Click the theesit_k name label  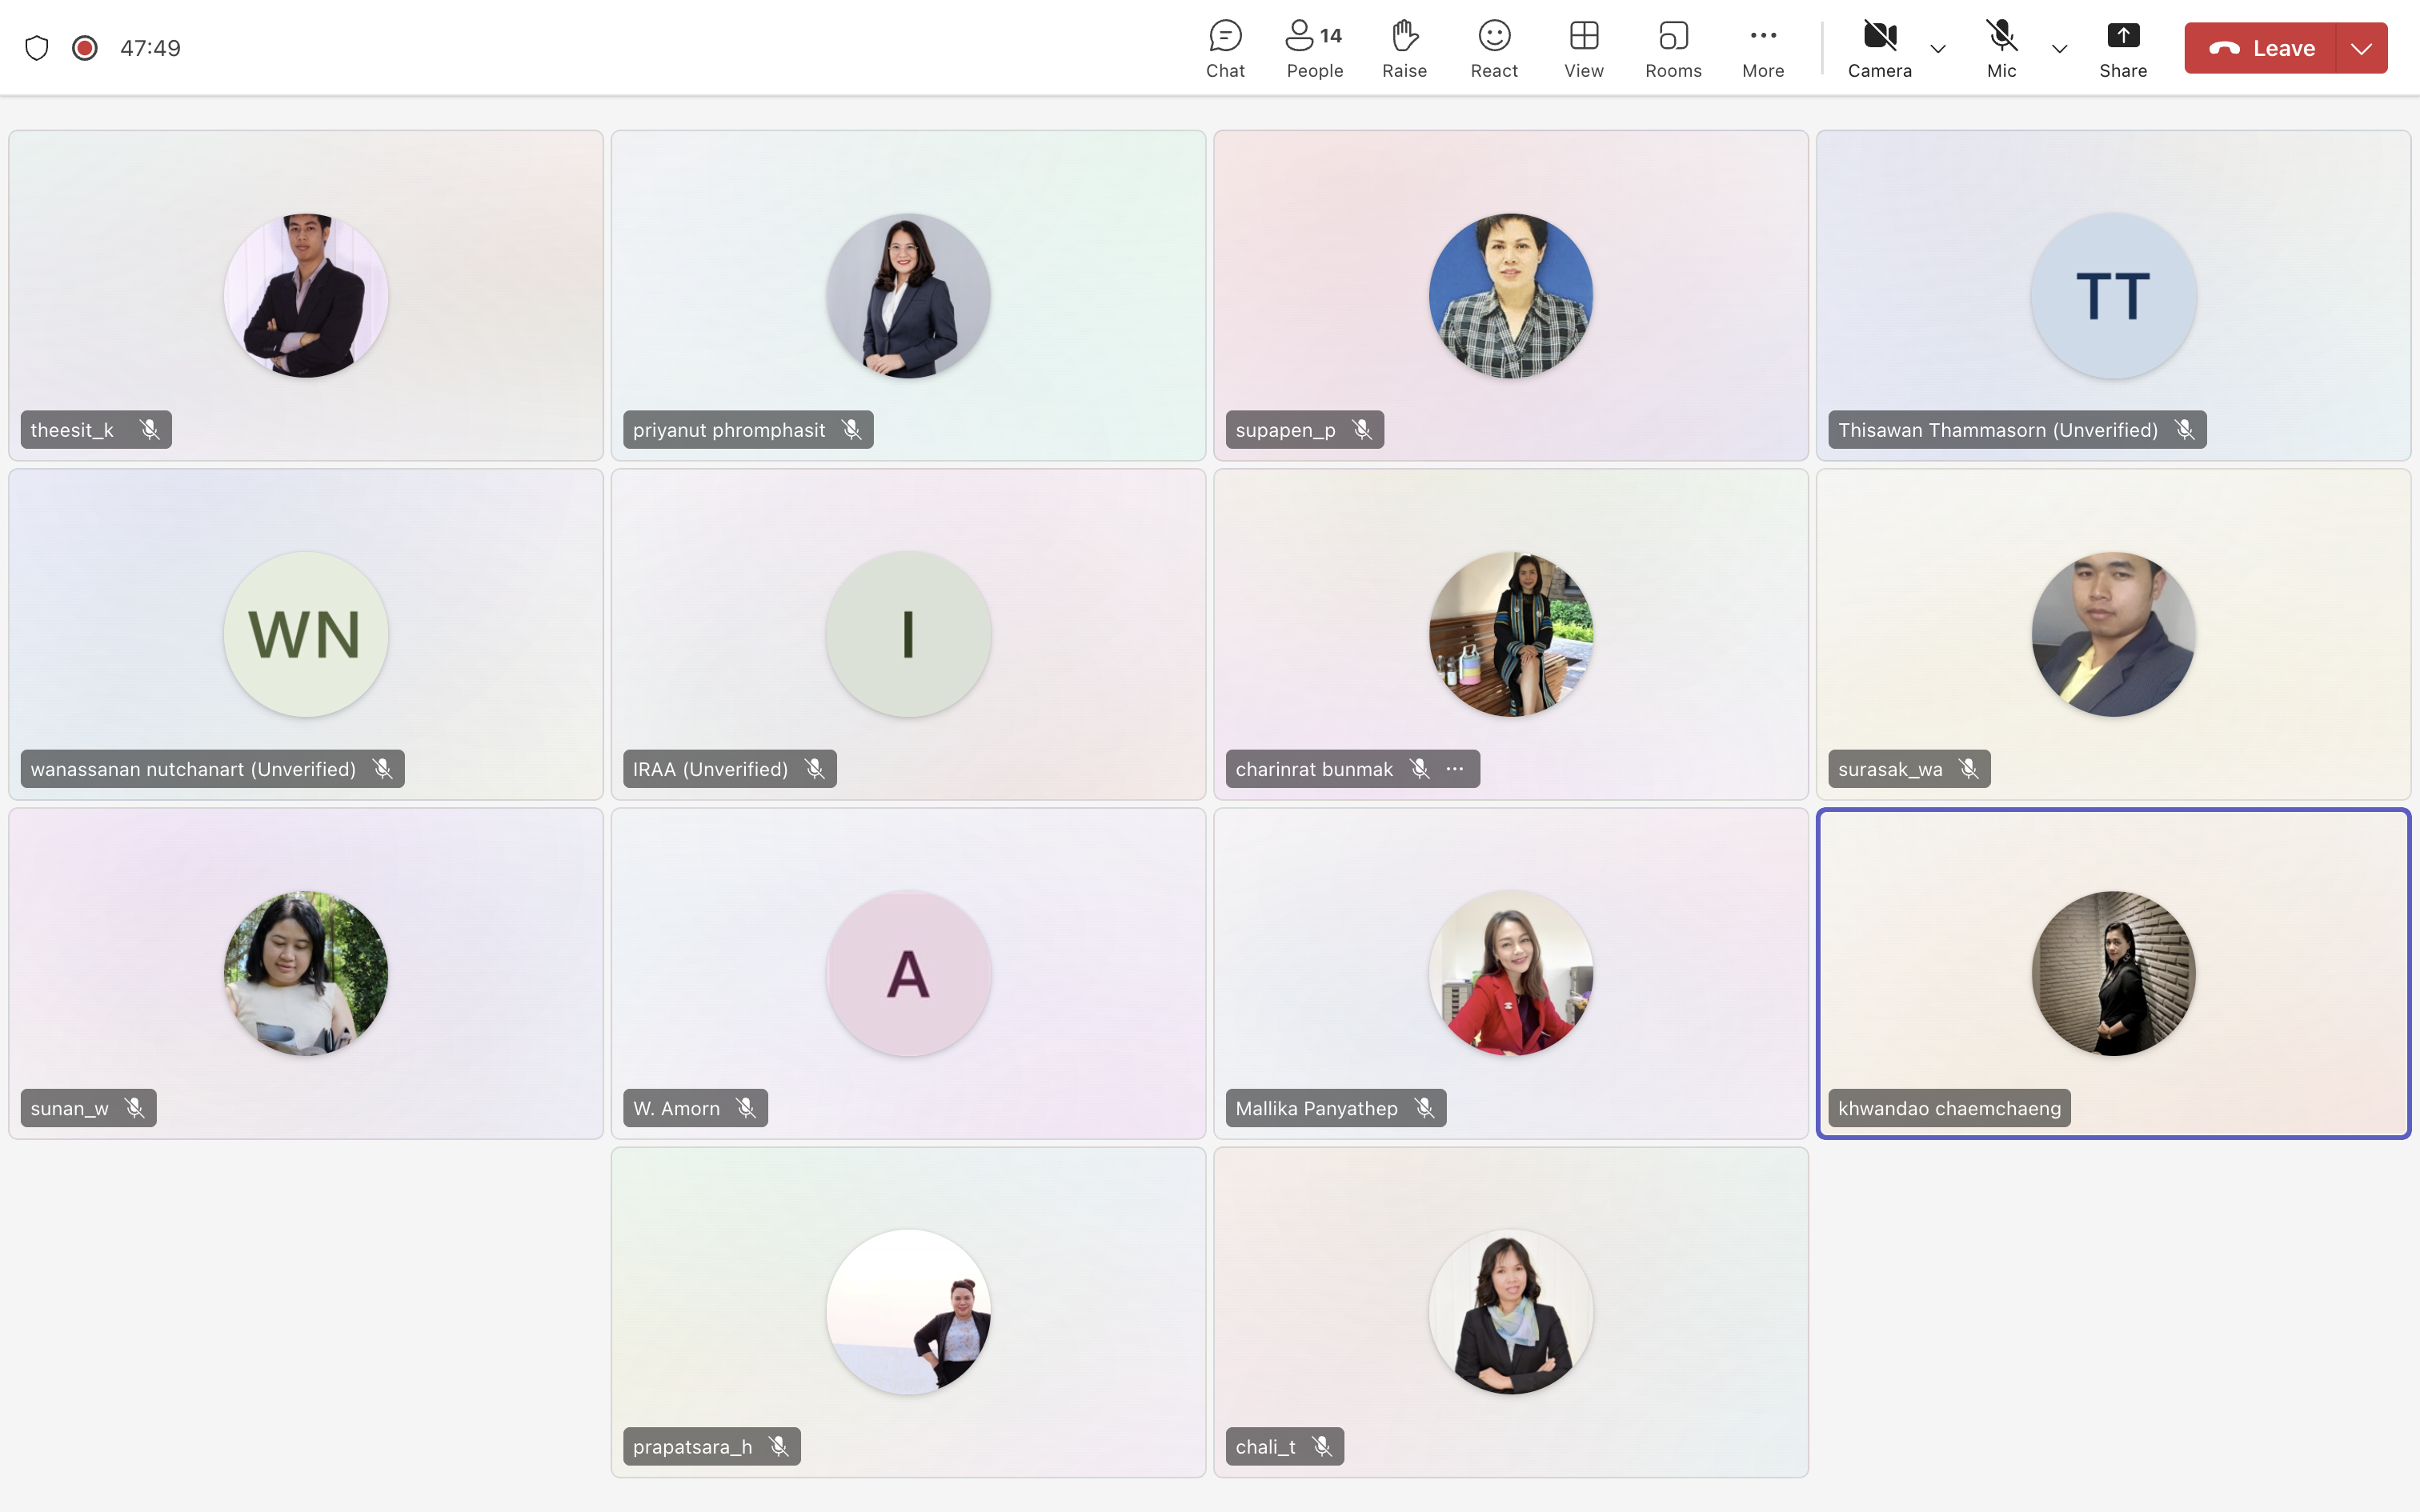pyautogui.click(x=72, y=430)
